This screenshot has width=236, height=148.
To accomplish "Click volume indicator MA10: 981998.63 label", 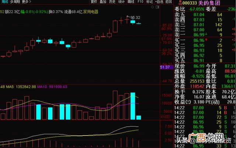I will click(52, 87).
